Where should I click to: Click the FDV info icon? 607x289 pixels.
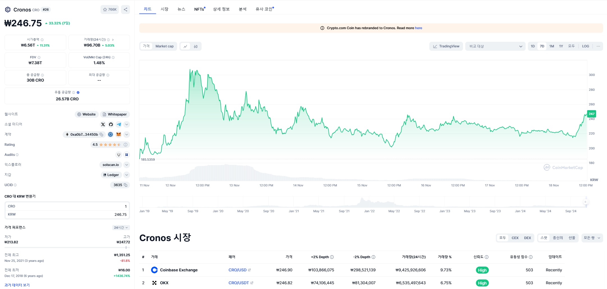click(x=39, y=57)
